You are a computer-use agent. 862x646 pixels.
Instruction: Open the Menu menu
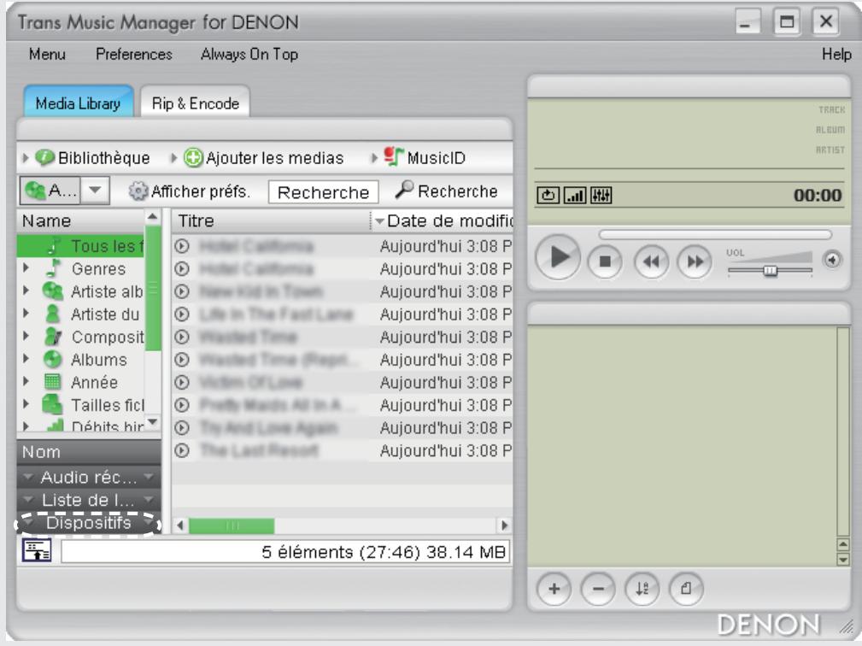click(x=47, y=54)
